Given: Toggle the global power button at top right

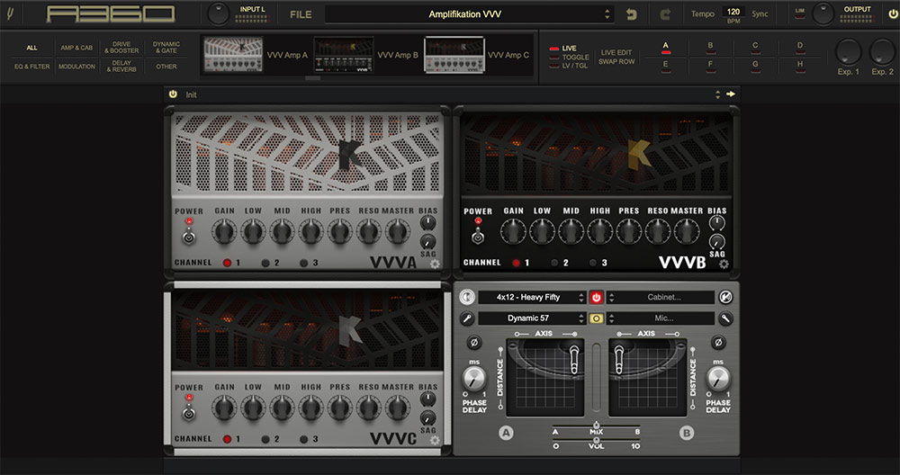Looking at the screenshot, I should (x=893, y=13).
